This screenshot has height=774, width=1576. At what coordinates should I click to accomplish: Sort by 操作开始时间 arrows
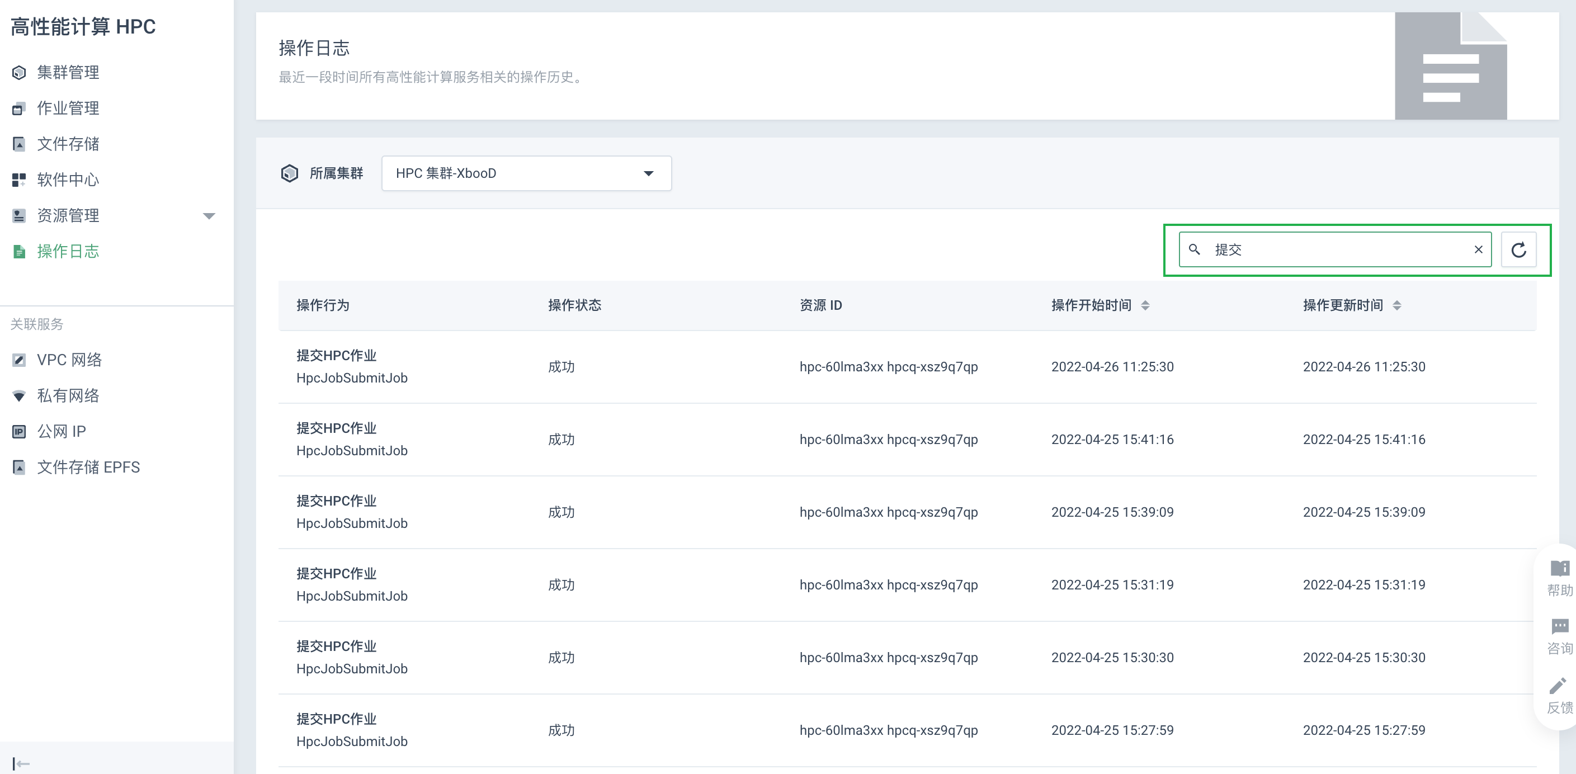[x=1145, y=305]
